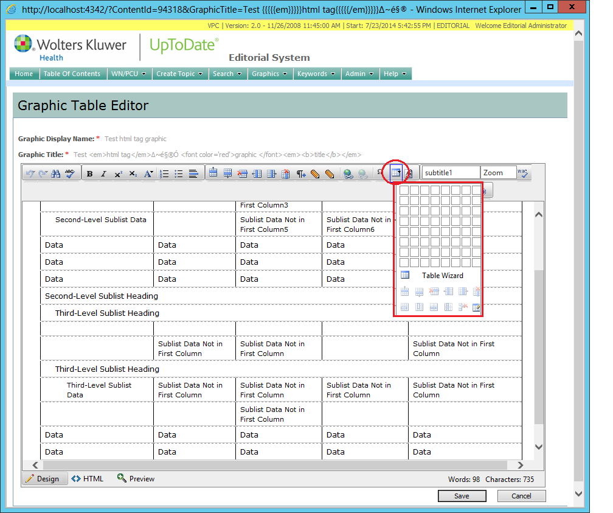Image resolution: width=613 pixels, height=513 pixels.
Task: Expand the Search menu
Action: (227, 74)
